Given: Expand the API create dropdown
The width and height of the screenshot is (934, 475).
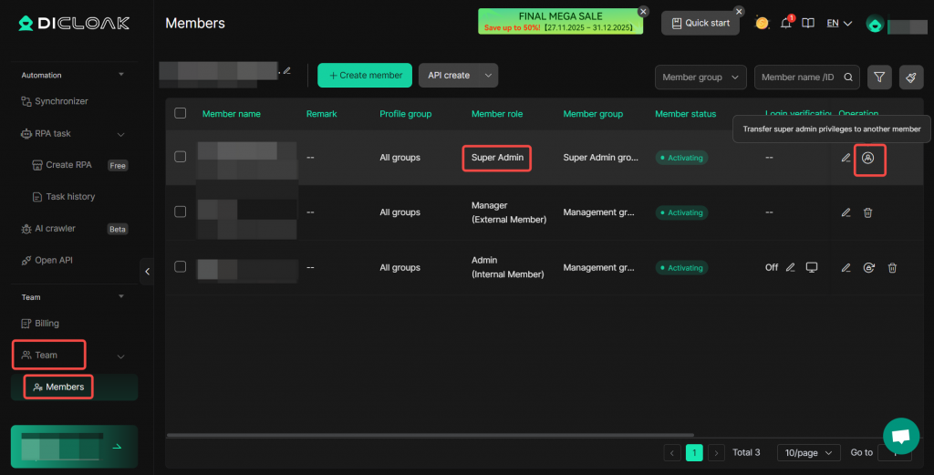Looking at the screenshot, I should pyautogui.click(x=489, y=76).
